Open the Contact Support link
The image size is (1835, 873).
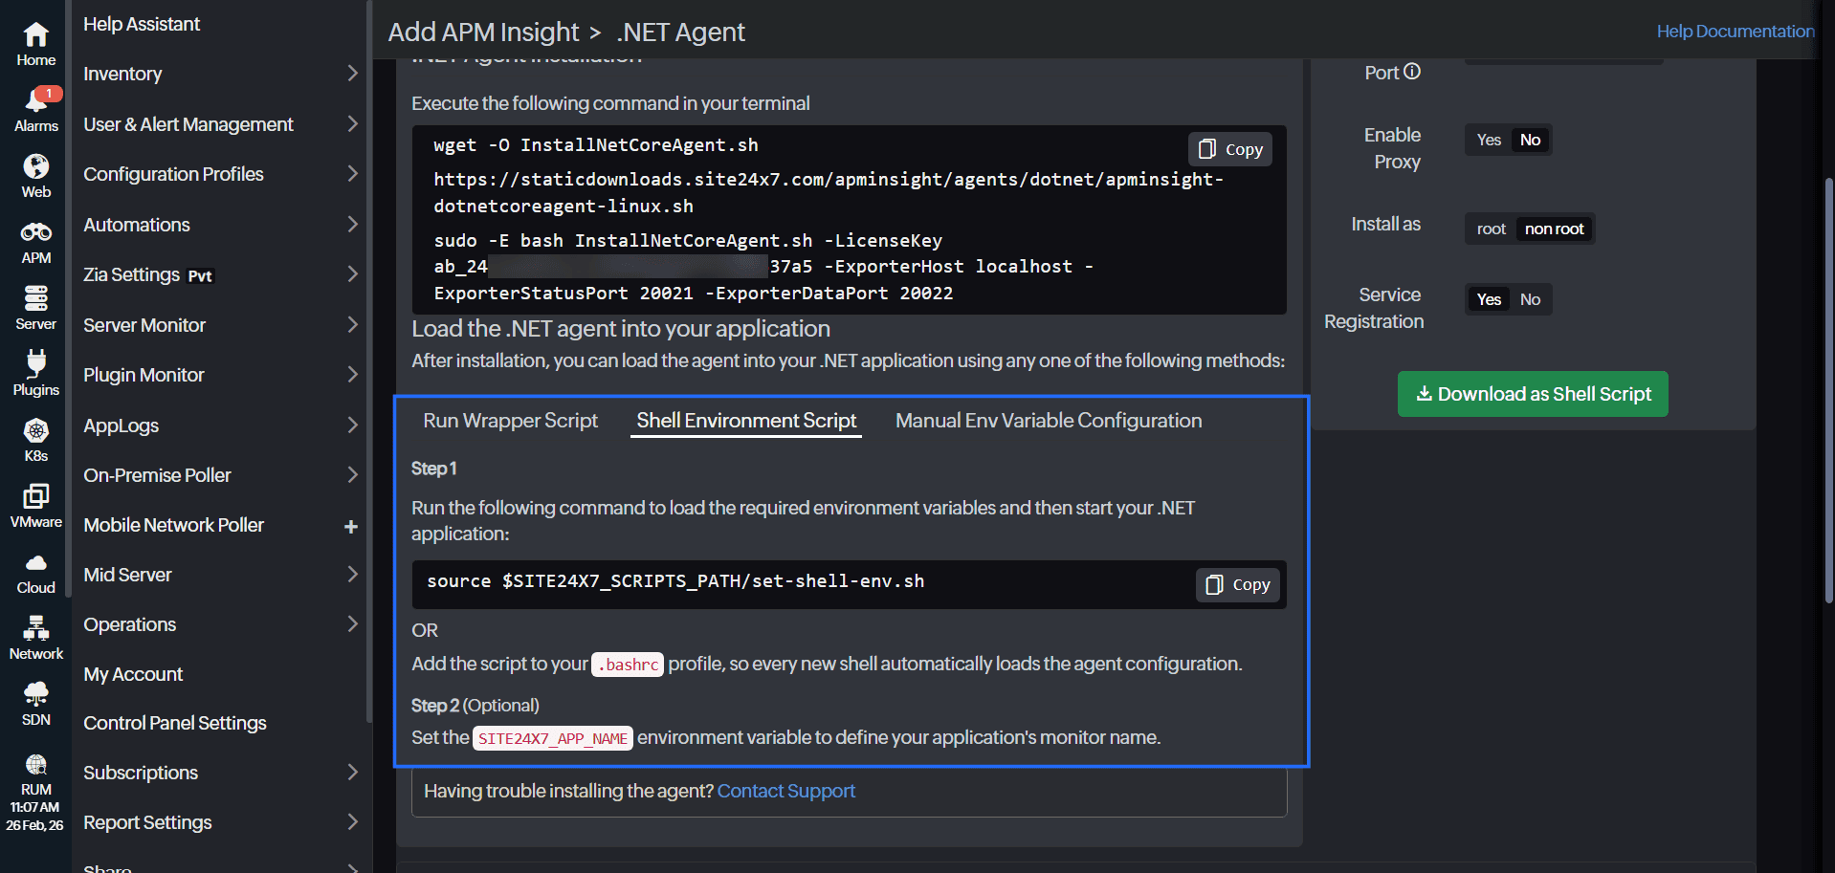click(x=785, y=791)
